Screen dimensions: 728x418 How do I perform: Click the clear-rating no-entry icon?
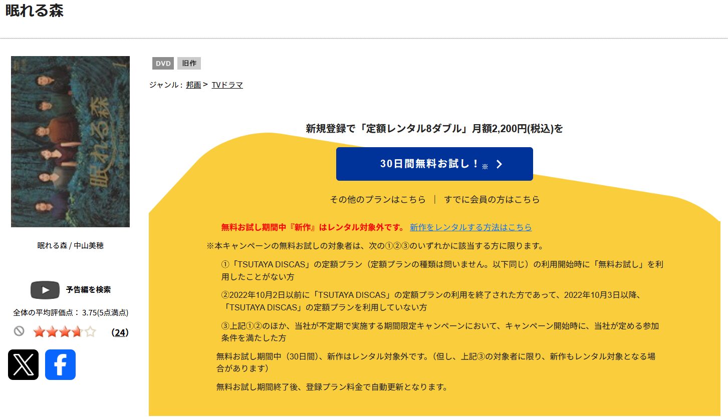coord(19,331)
